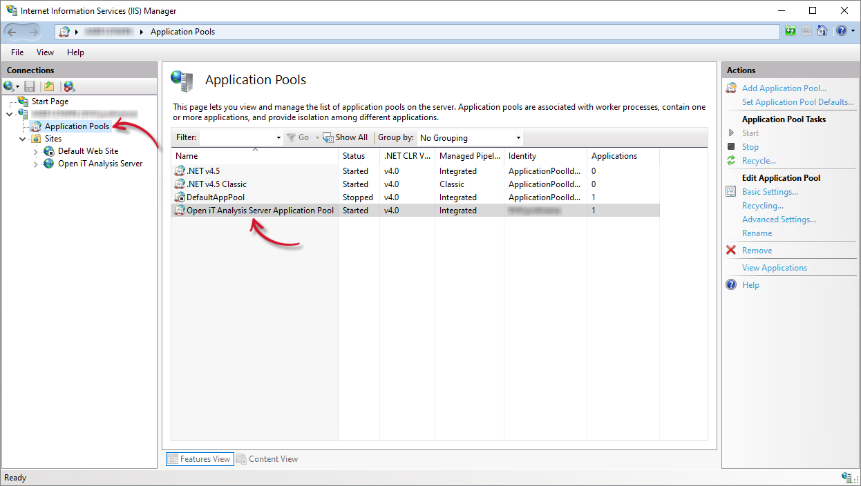Click the Back navigation arrow
Viewport: 861px width, 486px height.
pos(12,30)
